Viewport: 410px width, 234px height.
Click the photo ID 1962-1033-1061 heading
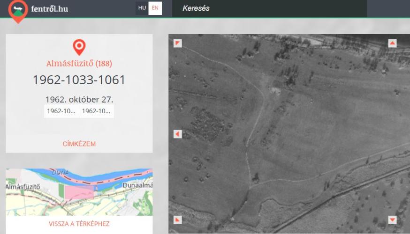(79, 80)
